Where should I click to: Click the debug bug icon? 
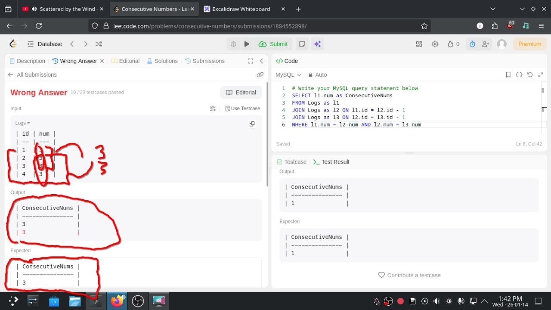[233, 44]
